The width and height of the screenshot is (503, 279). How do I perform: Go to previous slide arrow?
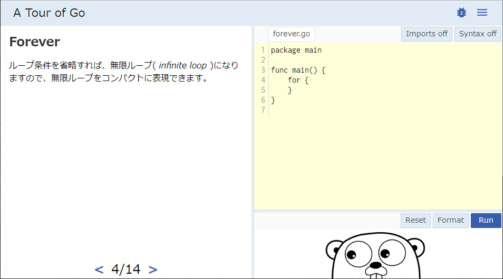click(99, 270)
